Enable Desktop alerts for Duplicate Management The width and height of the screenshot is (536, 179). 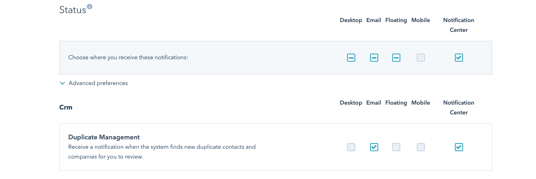pyautogui.click(x=351, y=147)
